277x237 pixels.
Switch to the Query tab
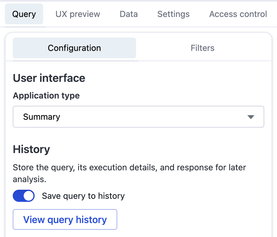[x=24, y=14]
